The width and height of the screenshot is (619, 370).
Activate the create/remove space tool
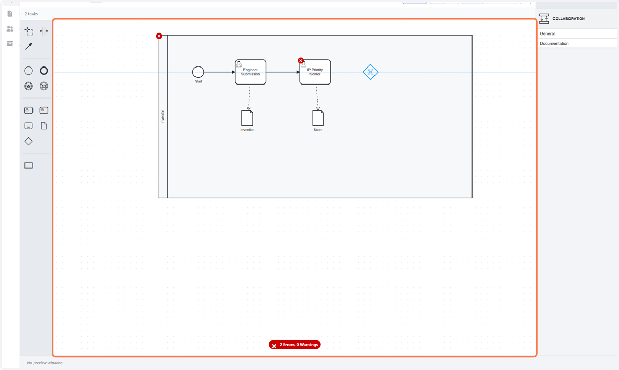click(x=44, y=31)
